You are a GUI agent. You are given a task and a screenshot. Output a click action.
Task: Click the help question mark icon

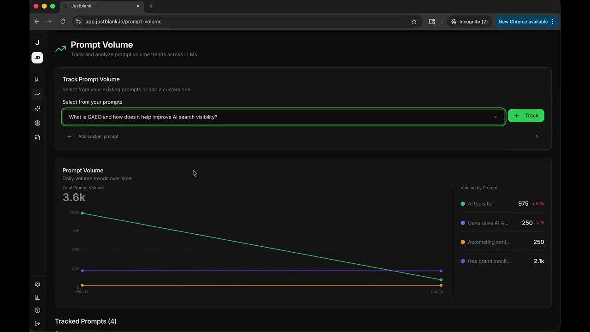click(37, 310)
